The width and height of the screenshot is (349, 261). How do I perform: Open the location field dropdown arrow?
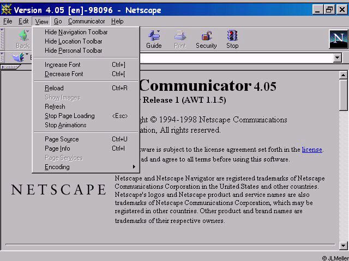click(338, 58)
